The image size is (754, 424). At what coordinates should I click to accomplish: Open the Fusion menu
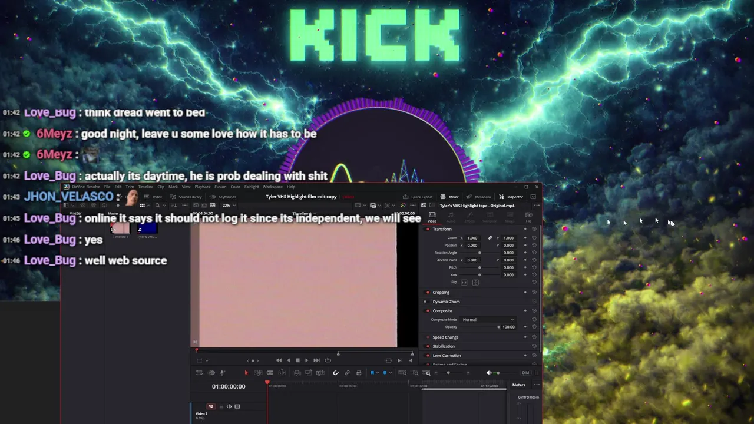pyautogui.click(x=220, y=187)
